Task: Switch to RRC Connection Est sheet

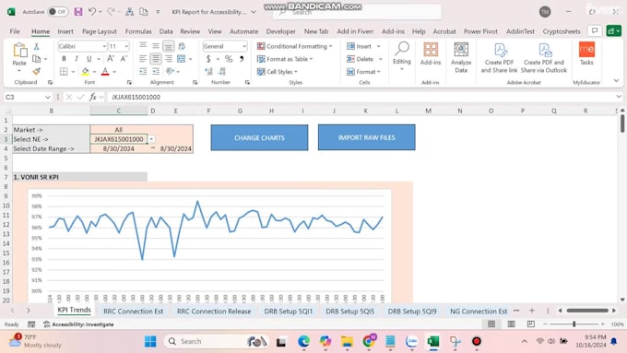Action: (133, 311)
